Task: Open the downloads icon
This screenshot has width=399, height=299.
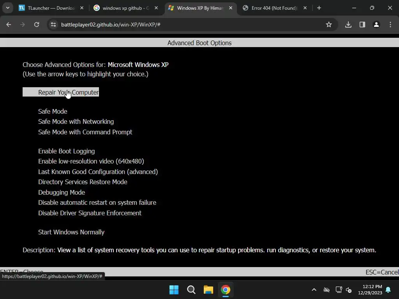Action: tap(348, 25)
